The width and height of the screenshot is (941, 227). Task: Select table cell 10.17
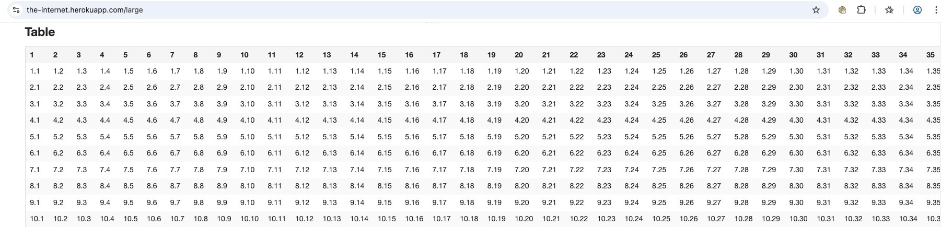442,219
